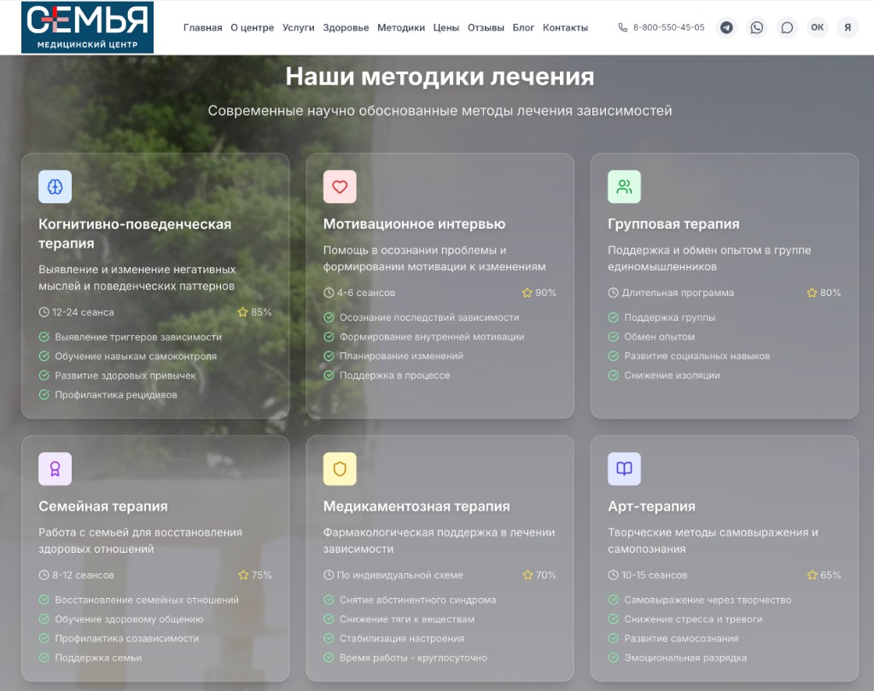Screen dimensions: 874x691
Task: Click the open book icon for Арт-терапия
Action: point(624,469)
